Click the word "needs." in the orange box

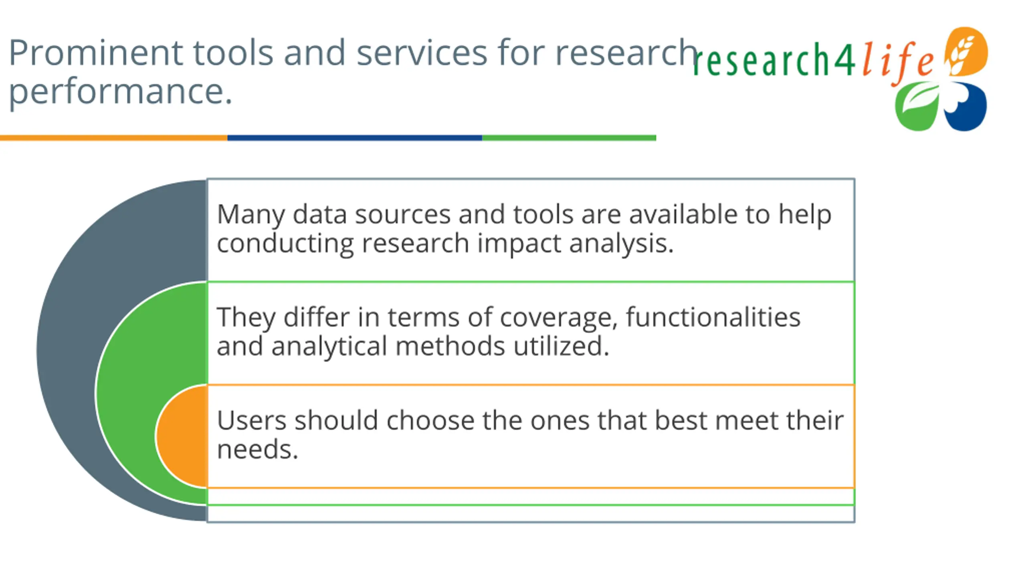coord(257,450)
